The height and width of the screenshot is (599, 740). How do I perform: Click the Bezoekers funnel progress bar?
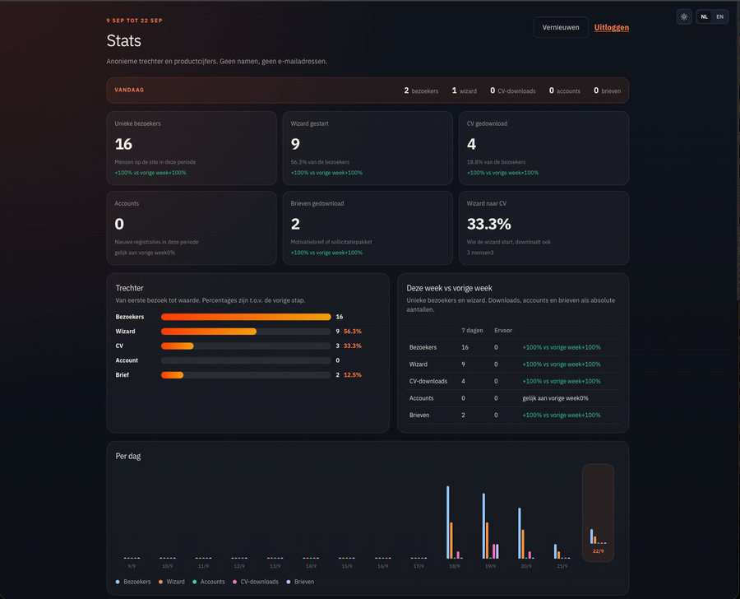point(246,317)
